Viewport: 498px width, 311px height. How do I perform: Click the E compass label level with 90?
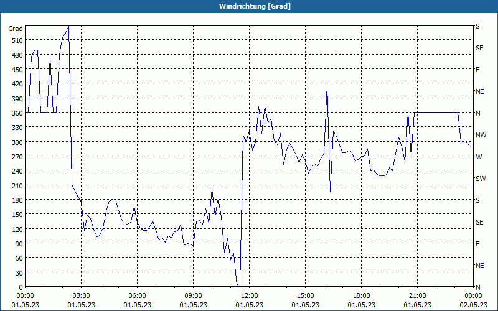(x=477, y=244)
